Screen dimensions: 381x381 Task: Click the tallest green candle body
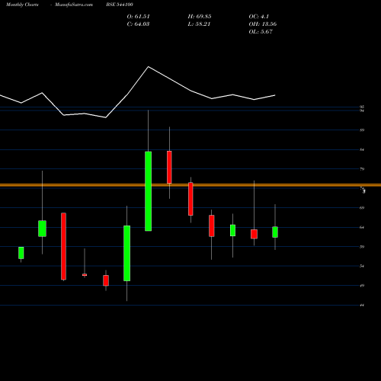149,191
